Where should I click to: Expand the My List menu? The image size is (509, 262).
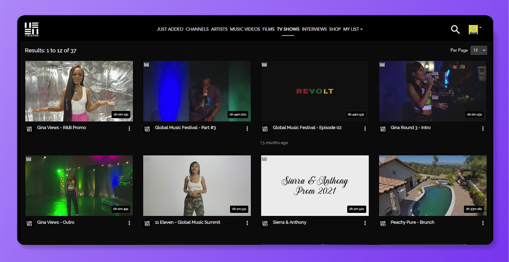point(353,29)
